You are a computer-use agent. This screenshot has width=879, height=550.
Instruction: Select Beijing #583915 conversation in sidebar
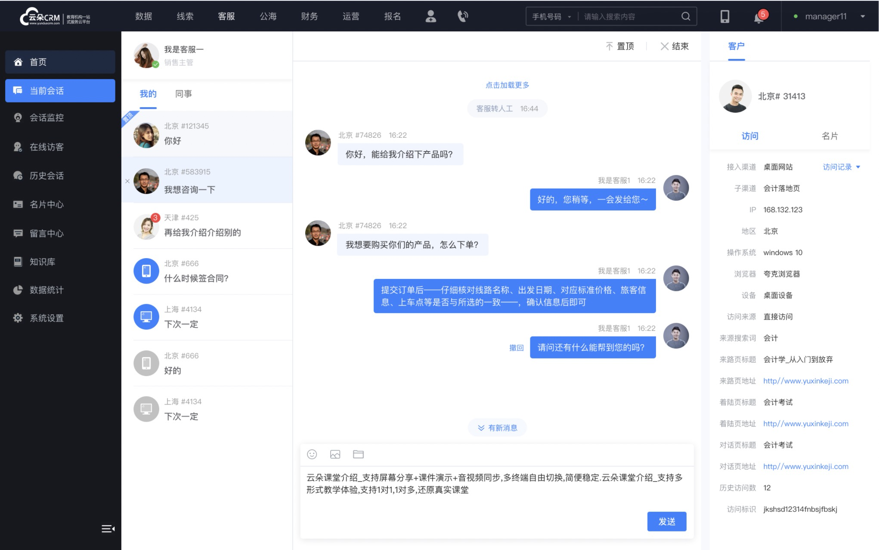pyautogui.click(x=206, y=181)
